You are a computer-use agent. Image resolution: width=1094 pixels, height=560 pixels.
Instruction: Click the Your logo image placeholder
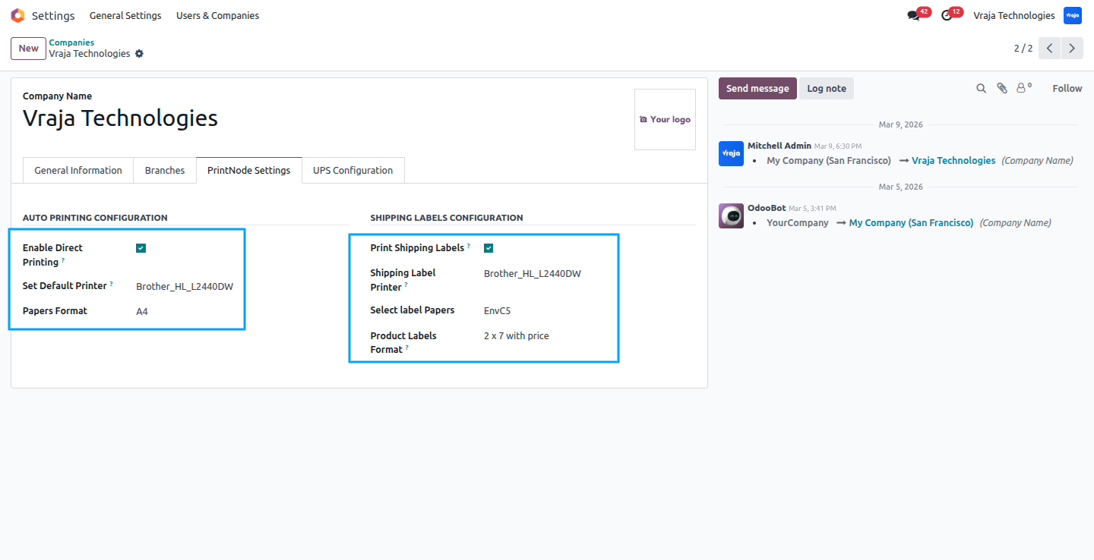pyautogui.click(x=665, y=119)
